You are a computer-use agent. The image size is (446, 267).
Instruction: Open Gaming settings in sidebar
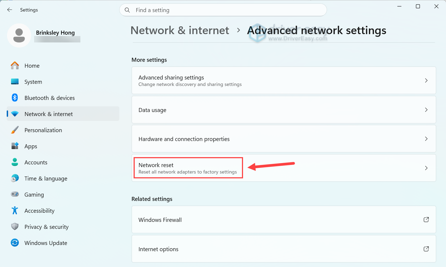63,194
